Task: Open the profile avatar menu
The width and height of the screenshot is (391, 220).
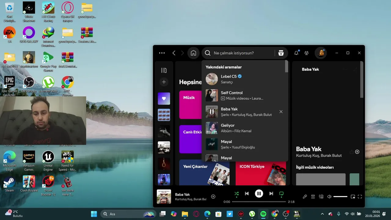Action: coord(321,53)
